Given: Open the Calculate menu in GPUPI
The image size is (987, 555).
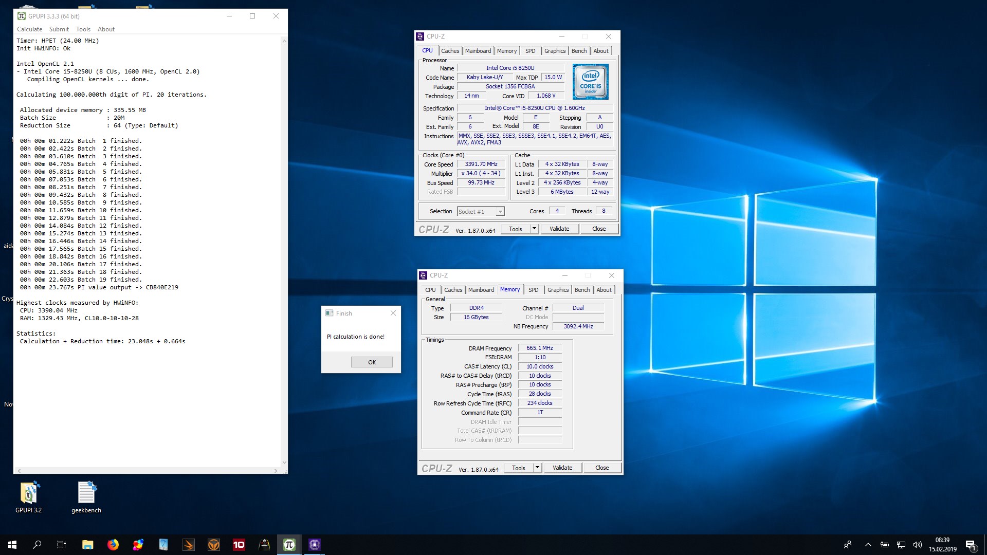Looking at the screenshot, I should click(x=29, y=29).
